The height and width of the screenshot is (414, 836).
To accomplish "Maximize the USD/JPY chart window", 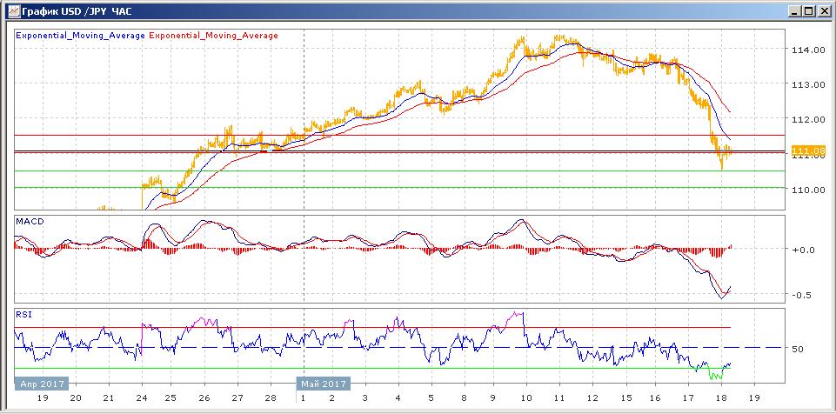I will pos(809,10).
